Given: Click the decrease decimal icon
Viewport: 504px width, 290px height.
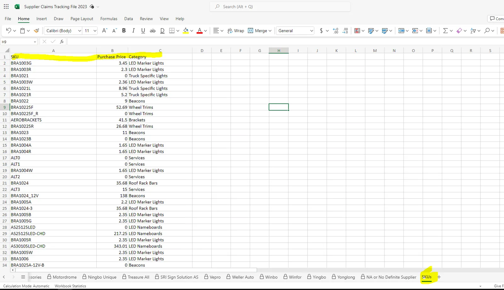Looking at the screenshot, I should pyautogui.click(x=345, y=31).
